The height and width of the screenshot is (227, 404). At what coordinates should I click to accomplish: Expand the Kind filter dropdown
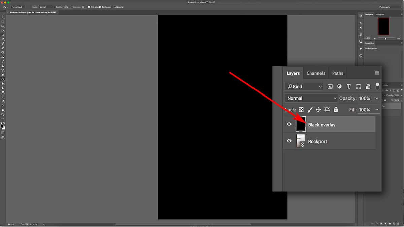pyautogui.click(x=303, y=86)
